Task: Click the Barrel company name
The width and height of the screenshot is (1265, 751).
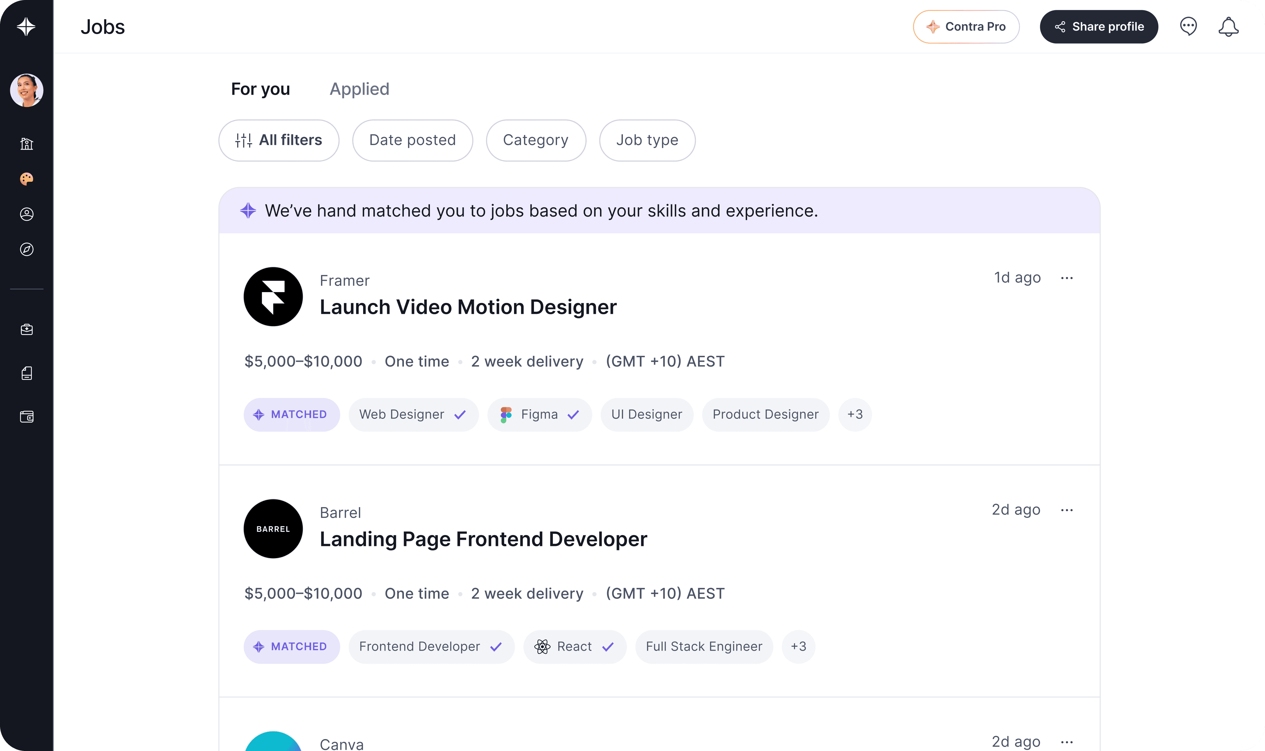Action: (x=340, y=513)
